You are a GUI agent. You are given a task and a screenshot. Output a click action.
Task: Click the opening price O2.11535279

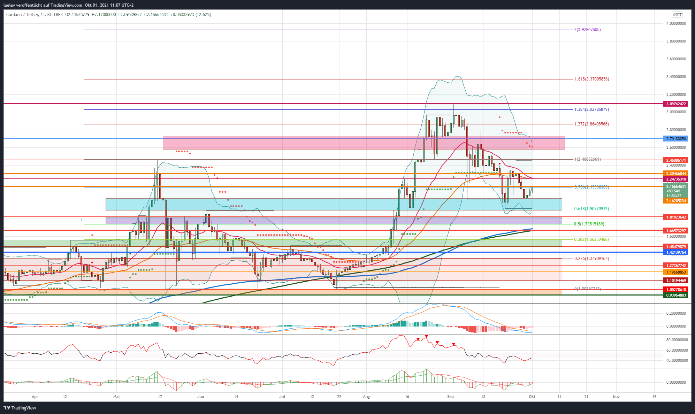click(77, 15)
